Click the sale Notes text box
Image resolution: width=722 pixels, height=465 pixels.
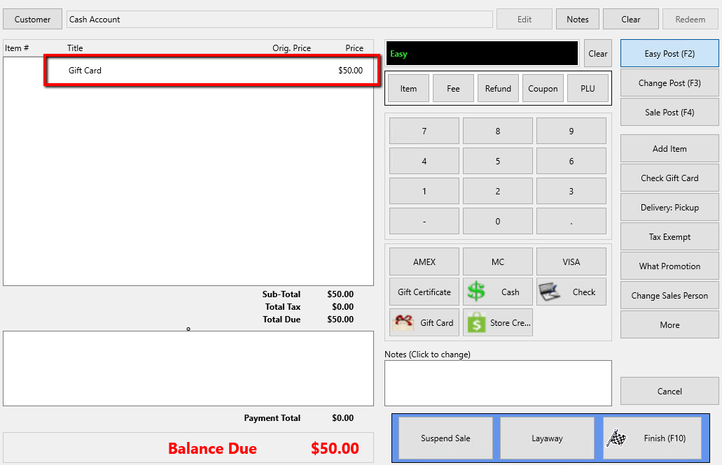click(498, 383)
